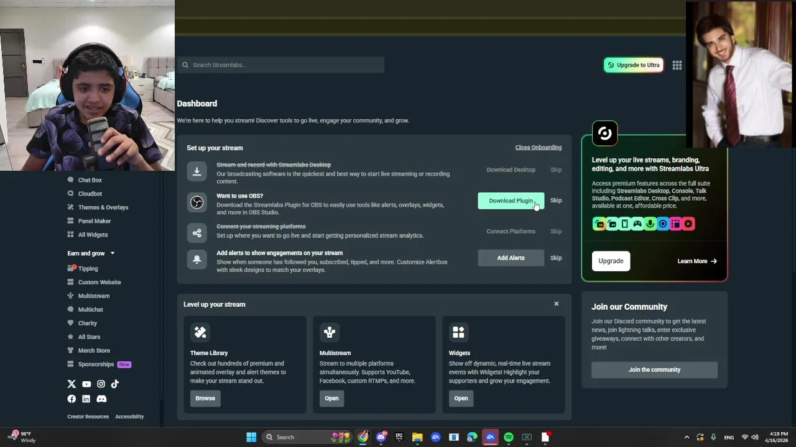The width and height of the screenshot is (796, 447).
Task: Click Learn More link in Ultra card
Action: pyautogui.click(x=697, y=261)
